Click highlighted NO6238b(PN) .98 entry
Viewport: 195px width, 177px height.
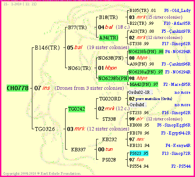pyautogui.click(x=146, y=52)
